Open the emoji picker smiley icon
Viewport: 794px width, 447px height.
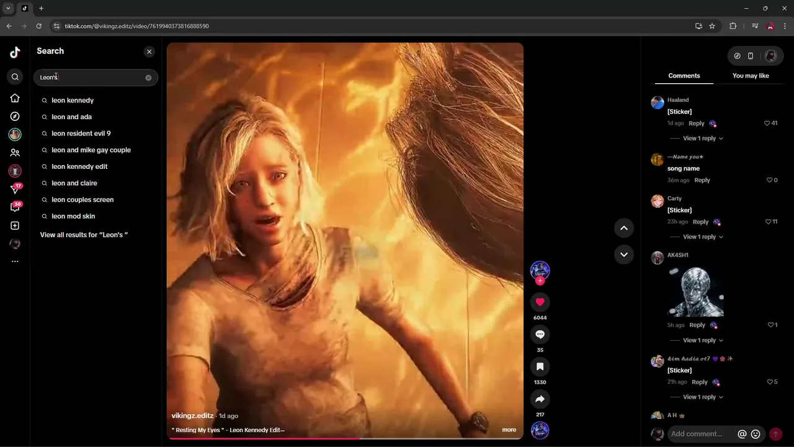756,435
